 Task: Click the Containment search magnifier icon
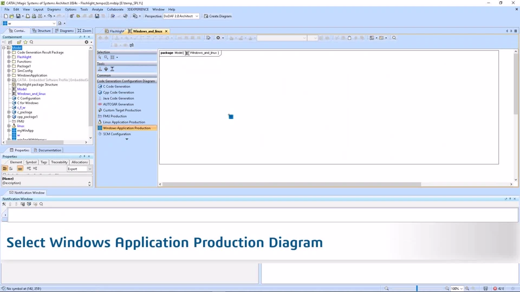31,42
